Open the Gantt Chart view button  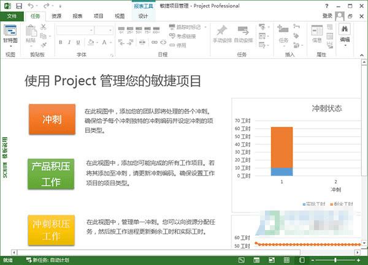click(x=10, y=29)
